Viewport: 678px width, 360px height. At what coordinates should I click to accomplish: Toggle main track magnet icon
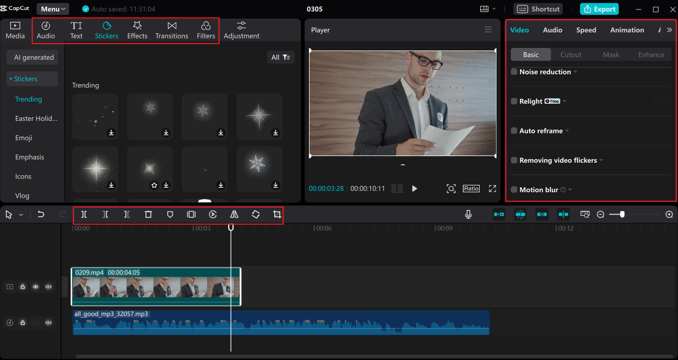click(x=499, y=214)
